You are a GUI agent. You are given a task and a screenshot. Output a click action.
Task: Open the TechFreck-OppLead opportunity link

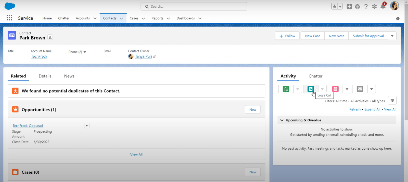coord(28,126)
